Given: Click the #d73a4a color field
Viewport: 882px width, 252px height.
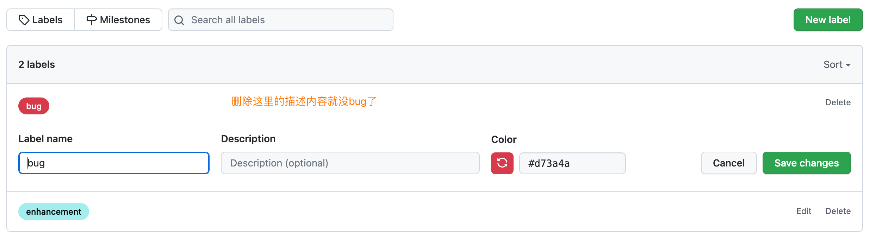Looking at the screenshot, I should click(572, 163).
